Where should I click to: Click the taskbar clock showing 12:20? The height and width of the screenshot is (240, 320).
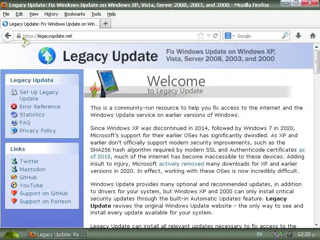pos(306,234)
